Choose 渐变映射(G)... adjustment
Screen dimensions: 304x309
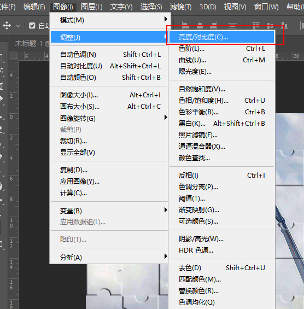(x=222, y=209)
